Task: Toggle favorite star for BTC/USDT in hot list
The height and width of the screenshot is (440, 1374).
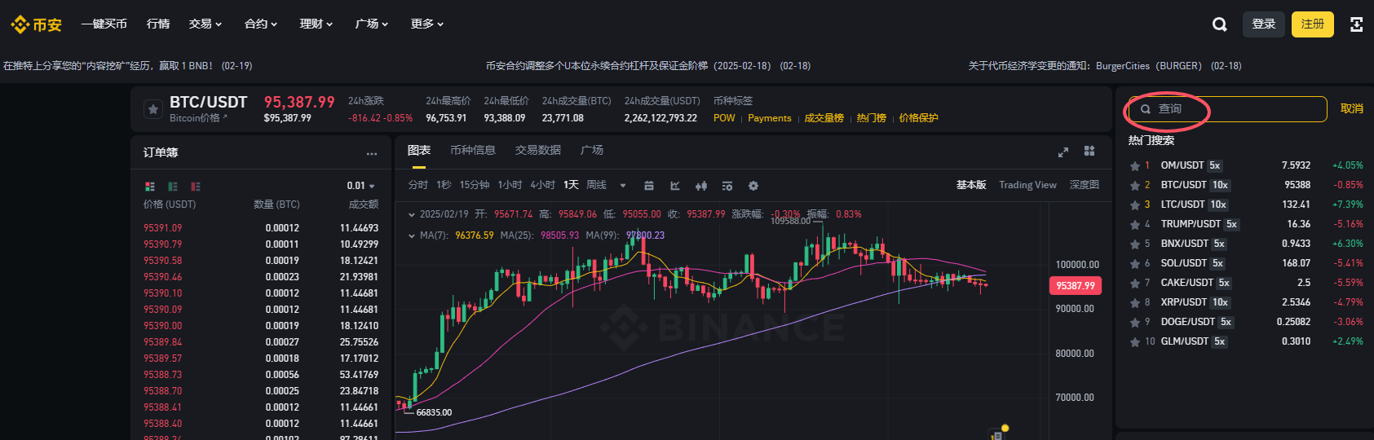Action: (x=1134, y=186)
